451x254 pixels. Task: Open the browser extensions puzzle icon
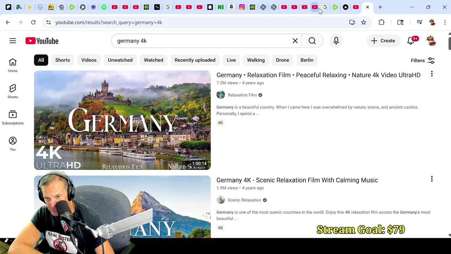[382, 22]
